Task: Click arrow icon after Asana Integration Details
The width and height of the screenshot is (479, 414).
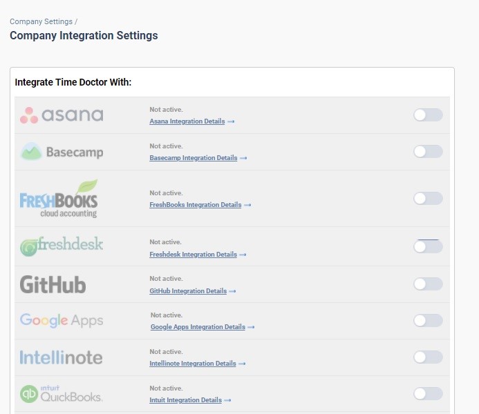Action: (x=231, y=121)
